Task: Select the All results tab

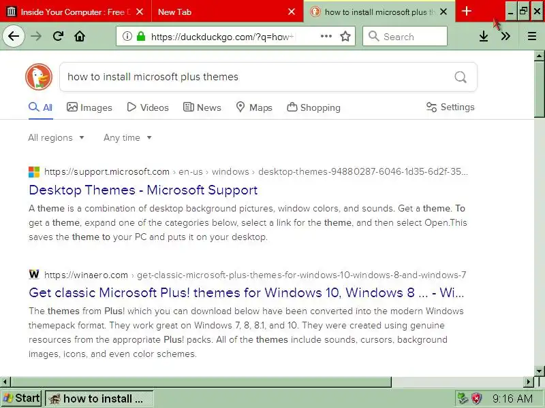Action: (41, 107)
